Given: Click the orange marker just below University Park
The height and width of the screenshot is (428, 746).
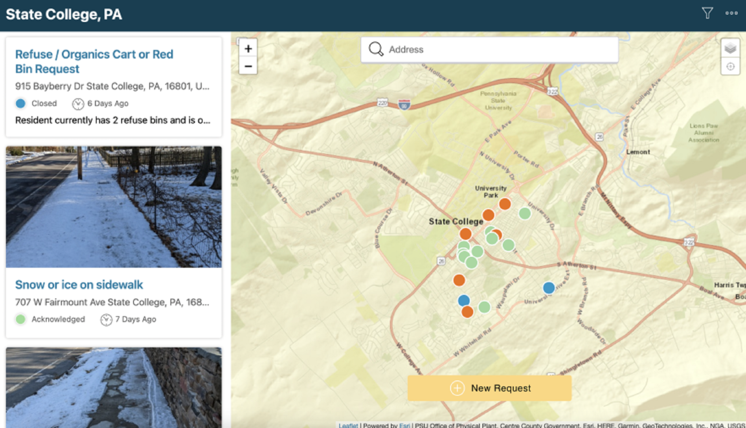Looking at the screenshot, I should [488, 215].
